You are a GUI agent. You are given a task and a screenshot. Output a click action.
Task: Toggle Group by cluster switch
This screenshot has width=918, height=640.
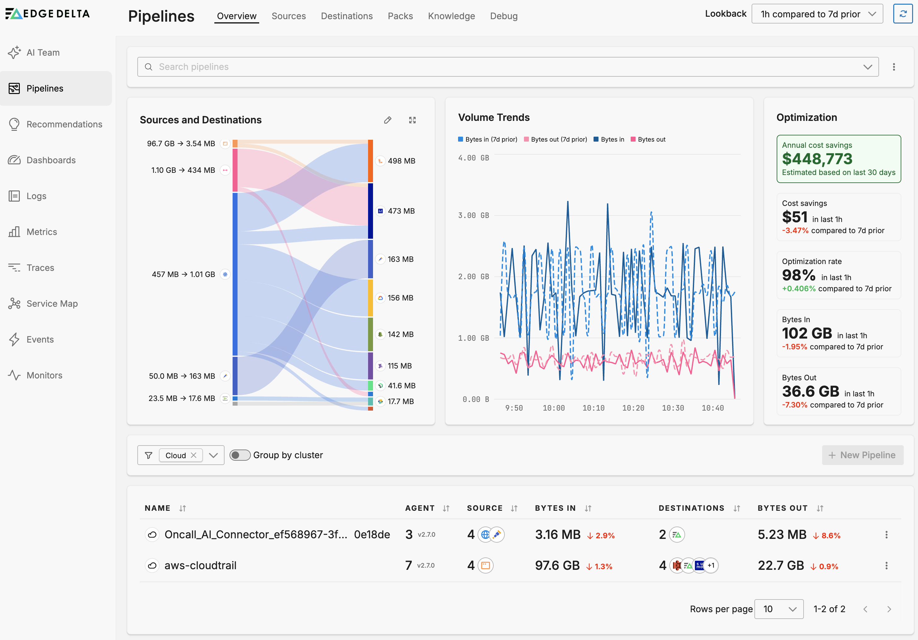(x=240, y=455)
